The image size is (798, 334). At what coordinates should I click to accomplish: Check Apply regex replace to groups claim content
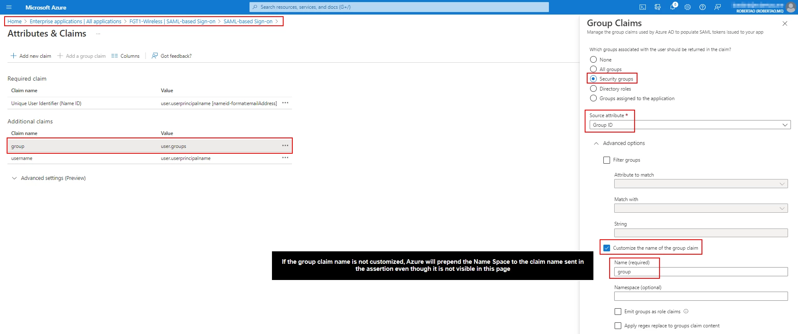[x=618, y=326]
